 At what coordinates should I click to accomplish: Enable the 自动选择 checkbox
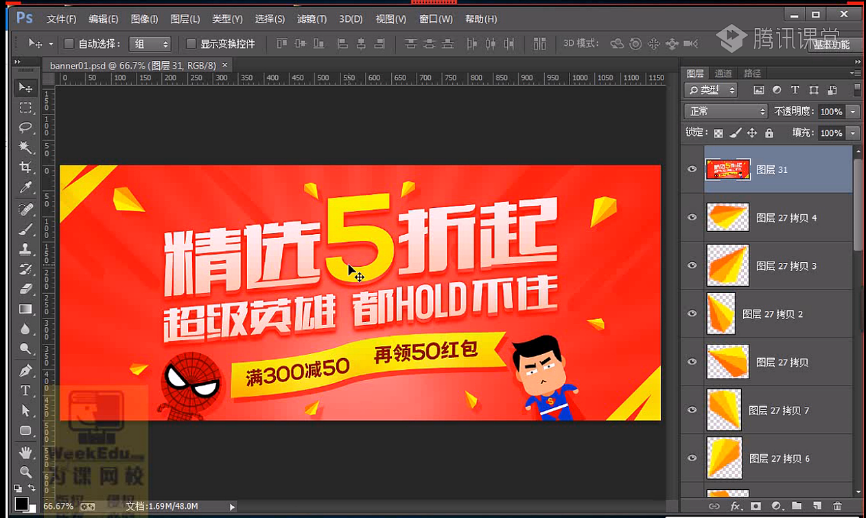(x=69, y=44)
